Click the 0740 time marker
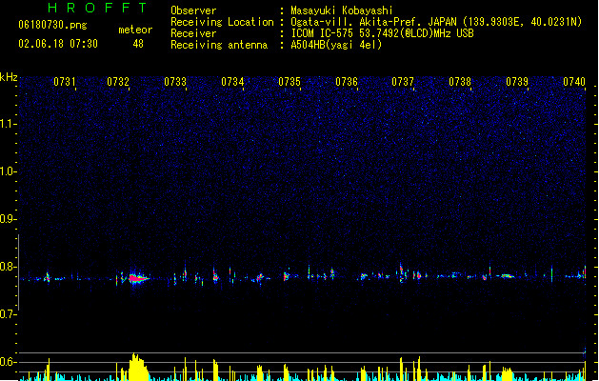Screen dimensions: 599x381 (x=574, y=82)
